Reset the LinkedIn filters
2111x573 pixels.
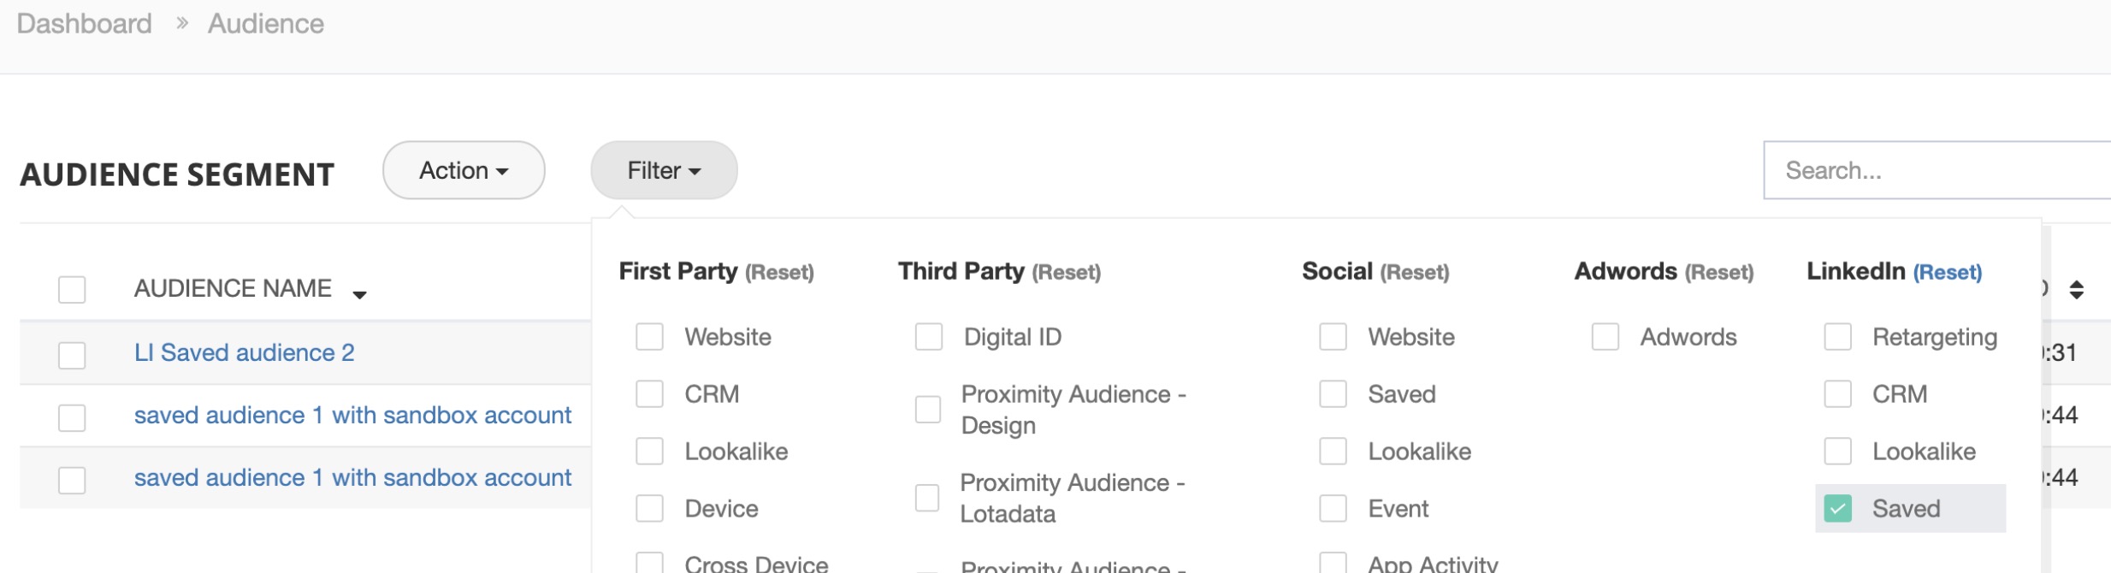pyautogui.click(x=1947, y=273)
